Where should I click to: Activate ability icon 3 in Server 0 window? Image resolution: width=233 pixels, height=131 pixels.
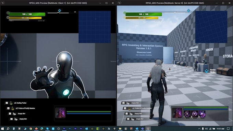[x=202, y=114]
